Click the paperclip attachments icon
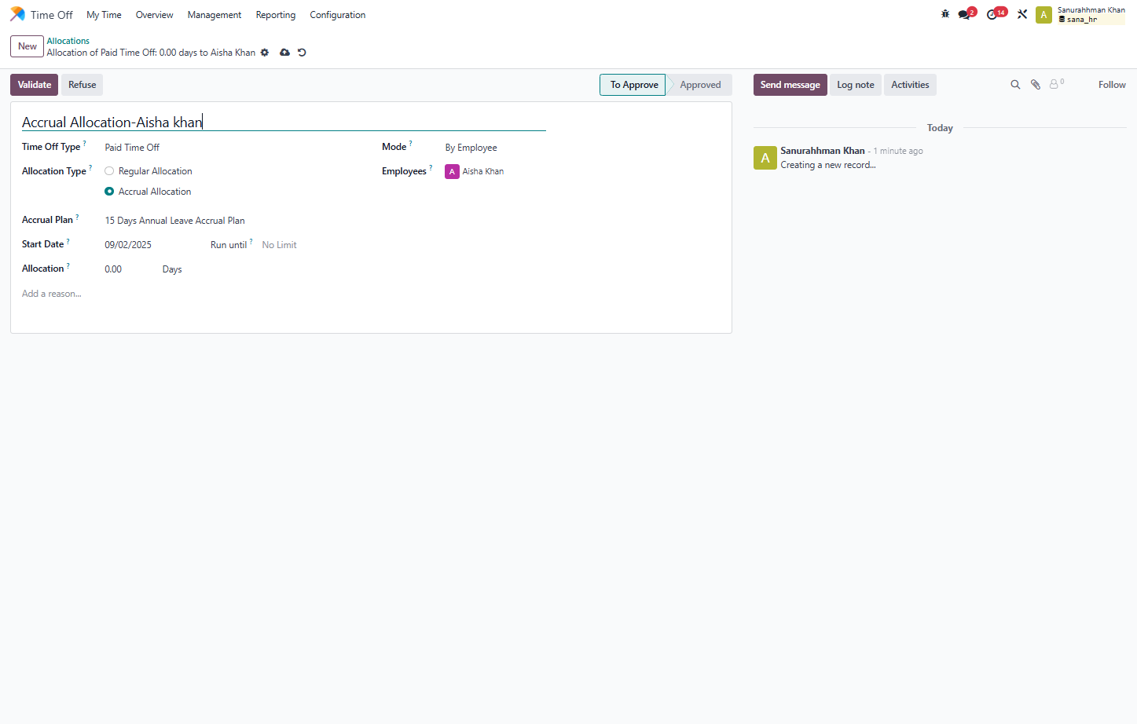This screenshot has height=724, width=1137. [x=1036, y=85]
